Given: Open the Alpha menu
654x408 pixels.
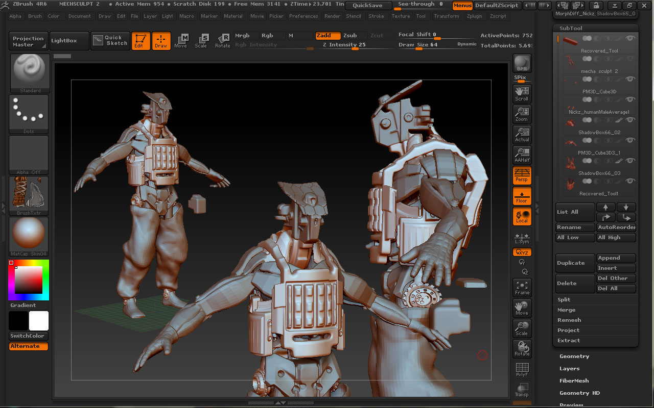Looking at the screenshot, I should (x=15, y=16).
